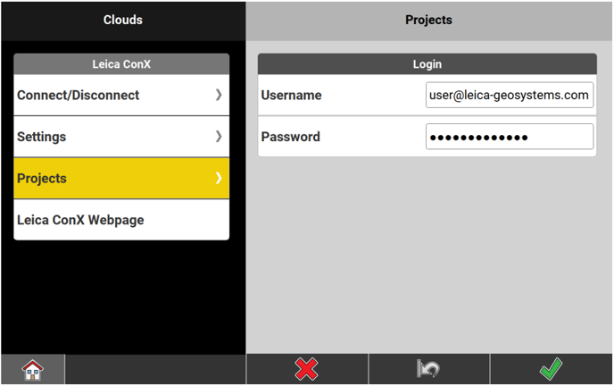Expand the chevron next to Settings
The width and height of the screenshot is (614, 386).
pos(219,137)
